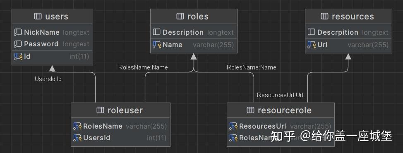403x153 pixels.
Task: Select NickName column in users
Action: (x=52, y=32)
